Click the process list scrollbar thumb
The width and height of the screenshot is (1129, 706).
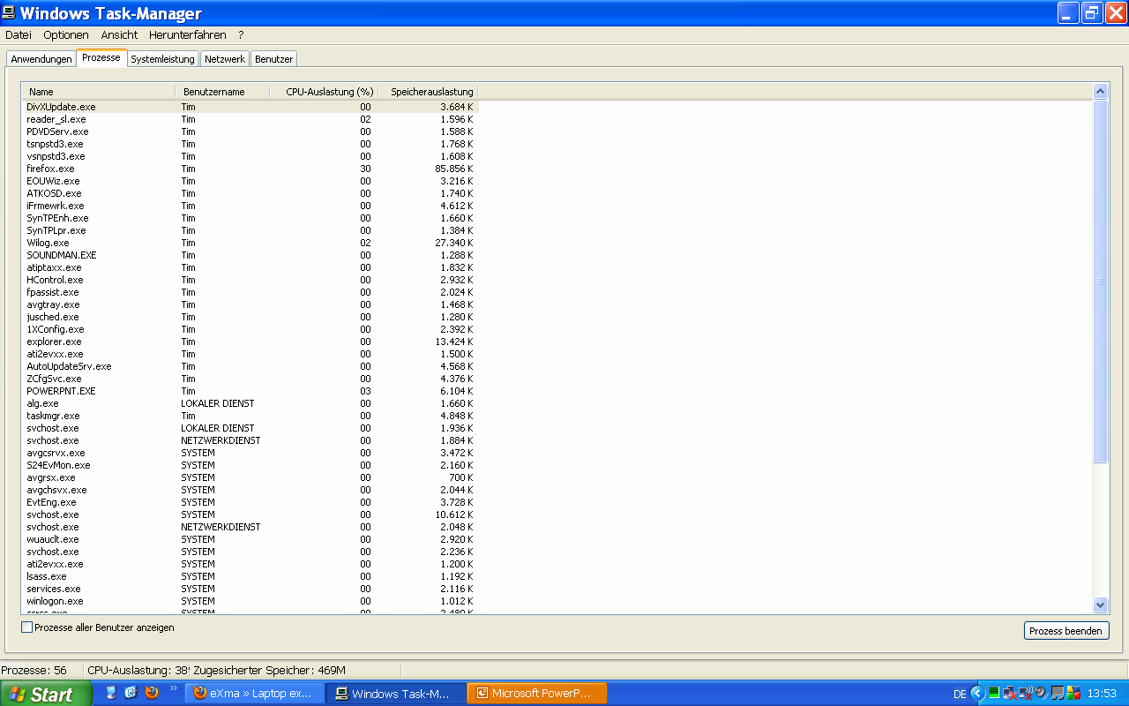(1100, 282)
